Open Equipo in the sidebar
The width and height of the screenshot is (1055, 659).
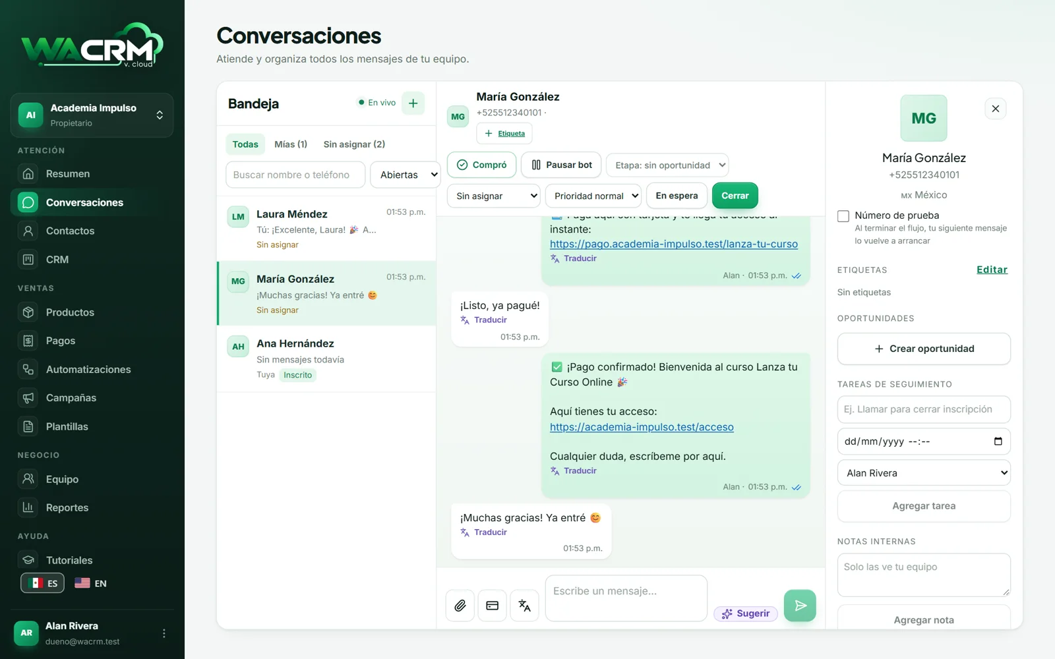(x=92, y=479)
